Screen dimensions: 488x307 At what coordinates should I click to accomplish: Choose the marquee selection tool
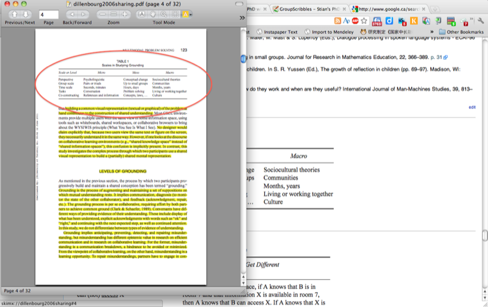click(x=175, y=14)
